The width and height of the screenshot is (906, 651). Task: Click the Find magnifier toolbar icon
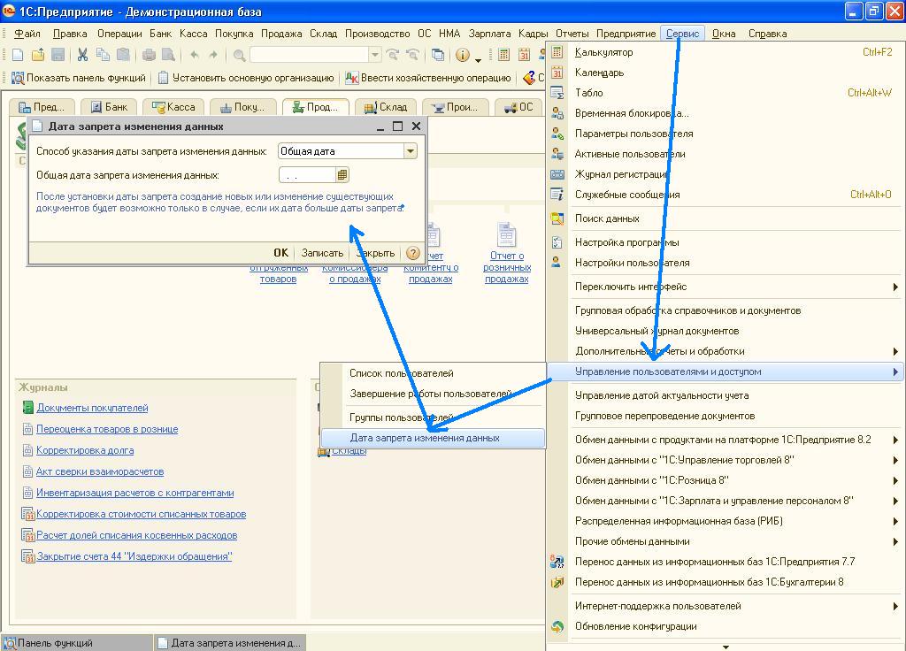pos(239,55)
